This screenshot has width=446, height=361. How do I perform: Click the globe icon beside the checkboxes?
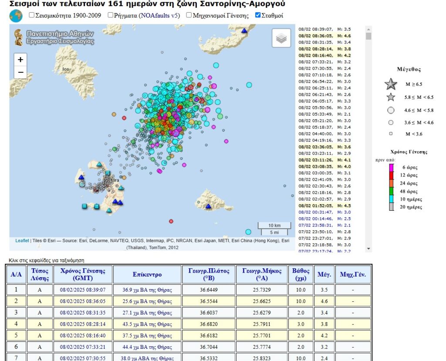tap(16, 16)
